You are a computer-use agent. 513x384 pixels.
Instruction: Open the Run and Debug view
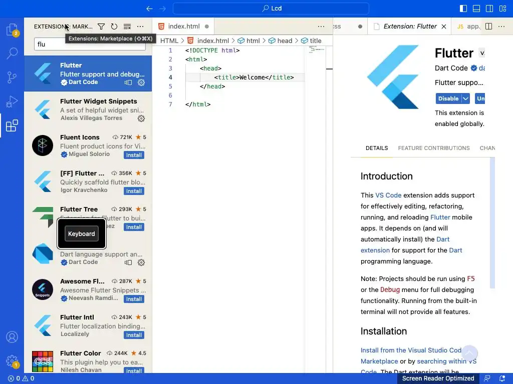[12, 101]
